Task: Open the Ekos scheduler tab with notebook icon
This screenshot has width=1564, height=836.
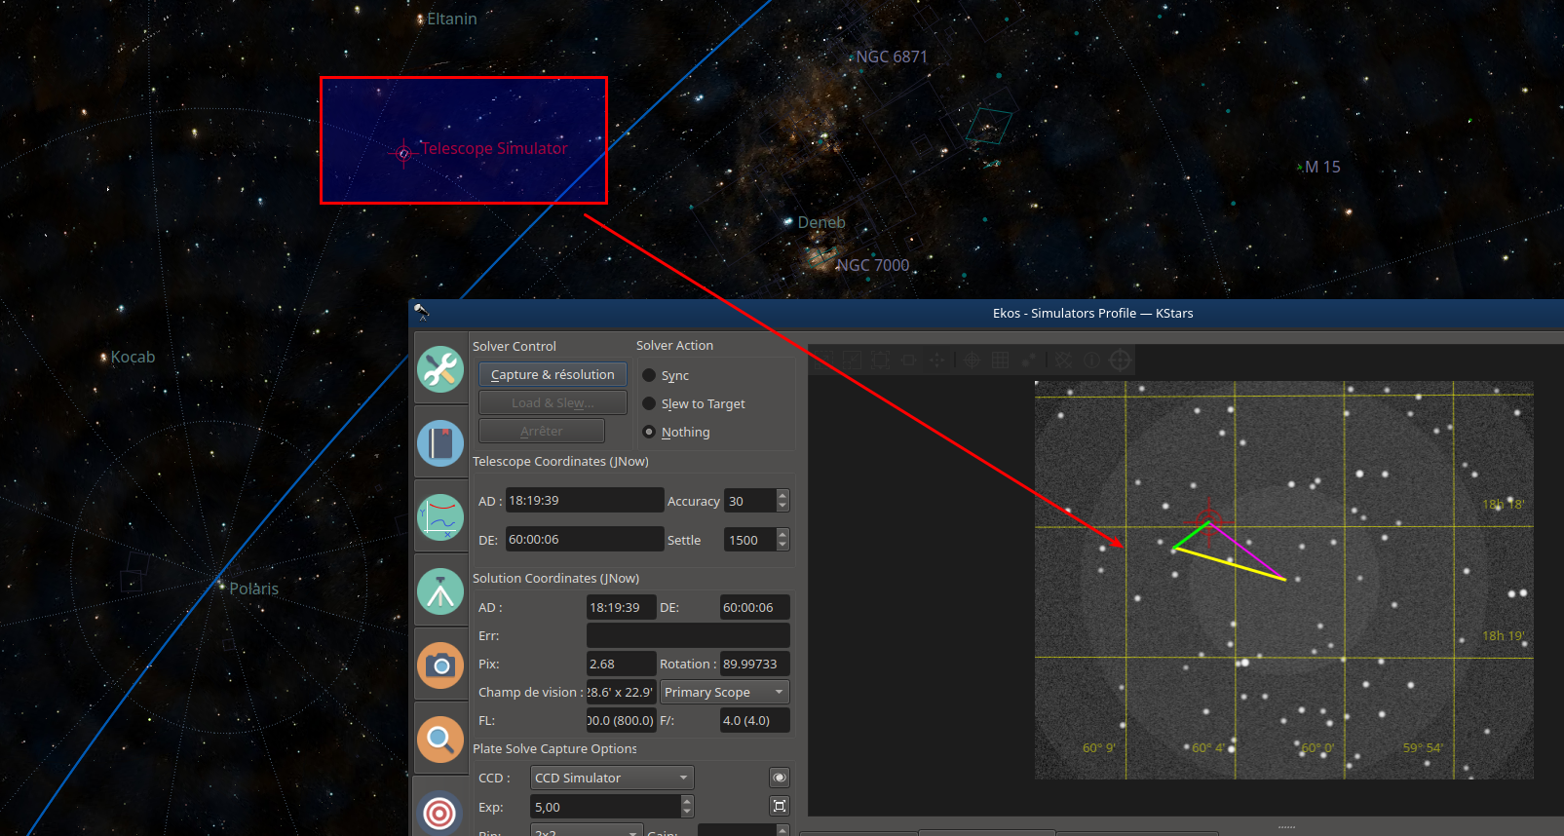Action: point(440,443)
